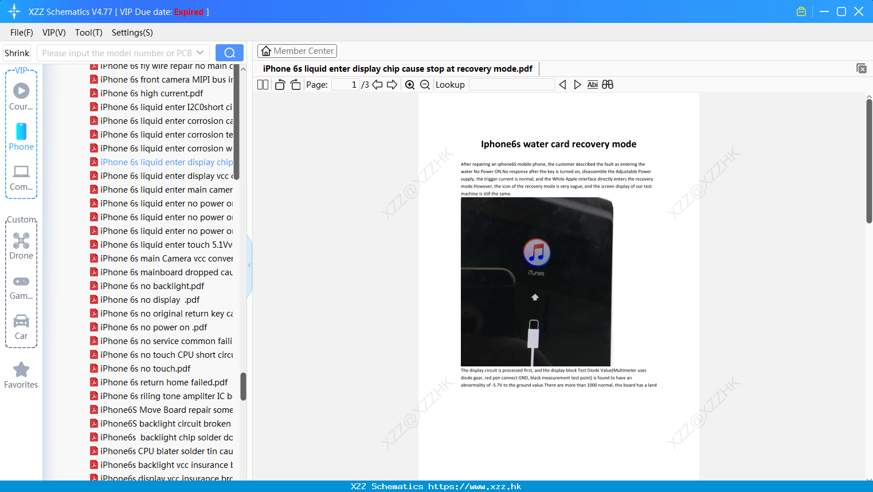Zoom in on the PDF
This screenshot has width=873, height=492.
(410, 85)
